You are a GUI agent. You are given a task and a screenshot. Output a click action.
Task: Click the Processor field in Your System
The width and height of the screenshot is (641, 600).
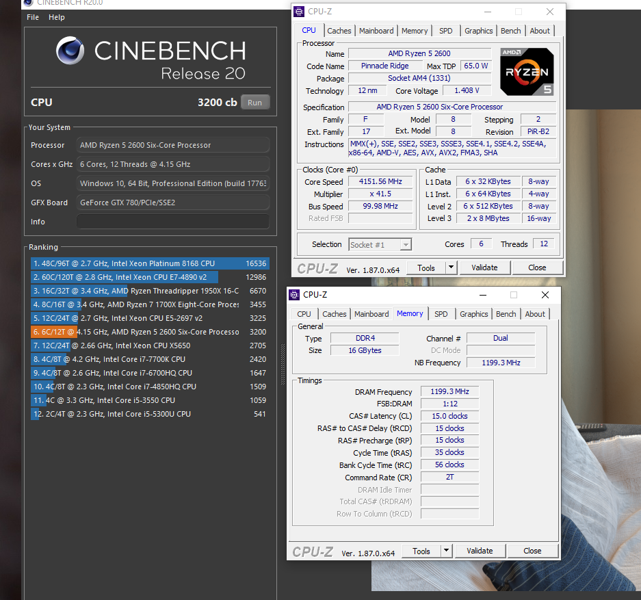point(173,145)
